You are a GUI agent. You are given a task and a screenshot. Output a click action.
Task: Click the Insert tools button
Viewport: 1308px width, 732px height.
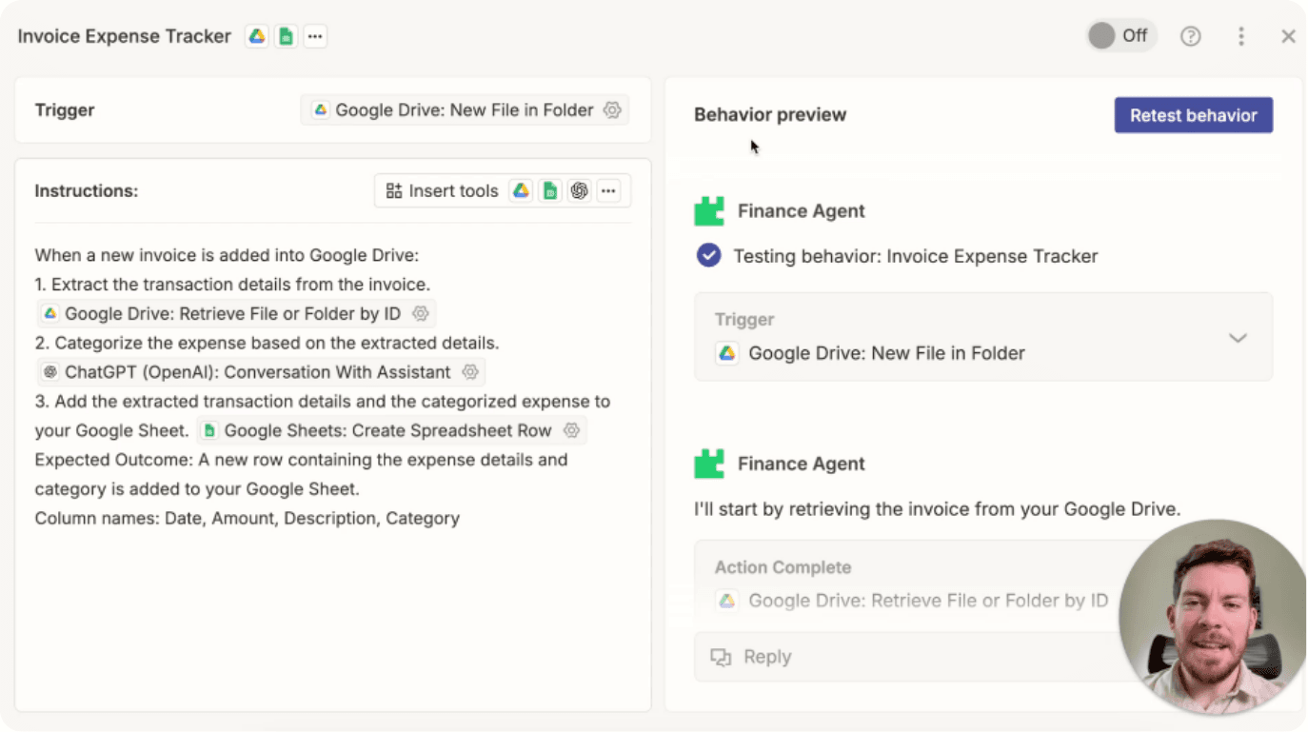click(442, 190)
